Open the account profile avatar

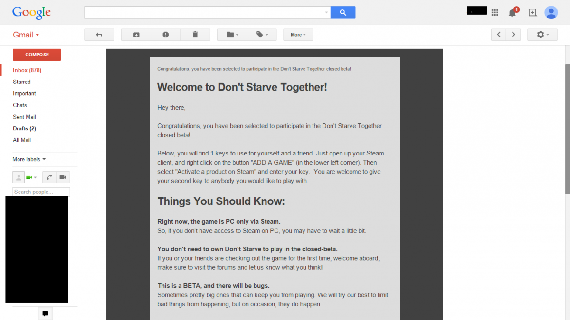coord(551,13)
